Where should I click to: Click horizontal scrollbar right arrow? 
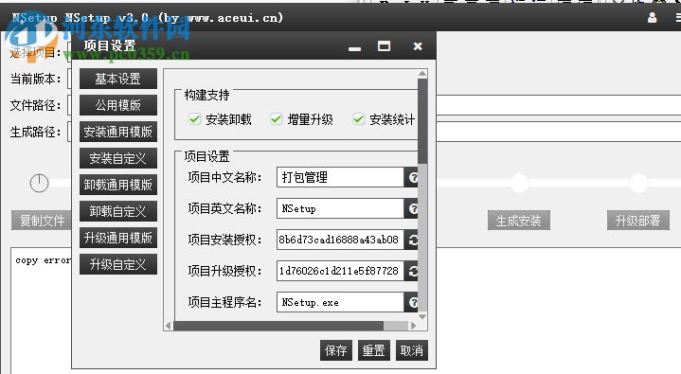pyautogui.click(x=413, y=326)
